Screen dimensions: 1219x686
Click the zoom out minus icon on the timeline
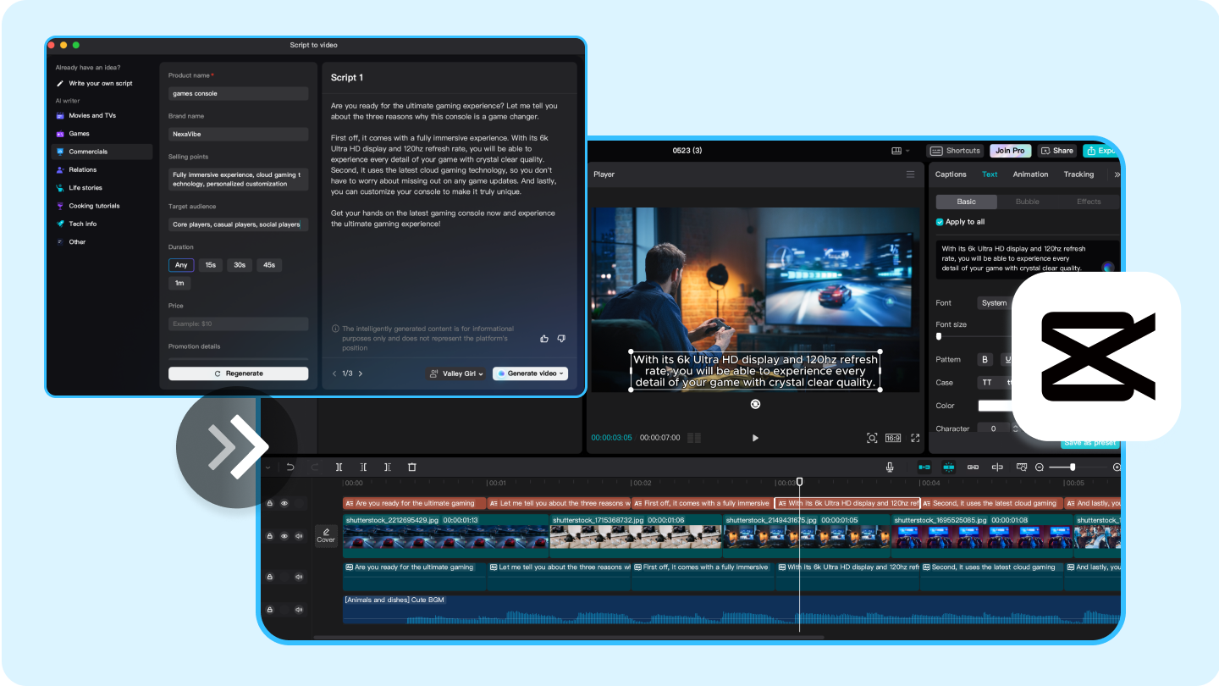point(1040,467)
